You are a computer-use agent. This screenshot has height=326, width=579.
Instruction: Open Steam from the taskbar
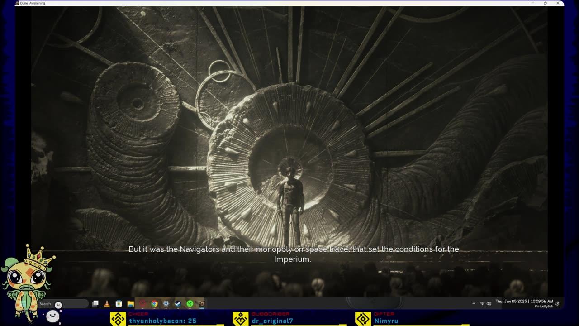pos(178,304)
